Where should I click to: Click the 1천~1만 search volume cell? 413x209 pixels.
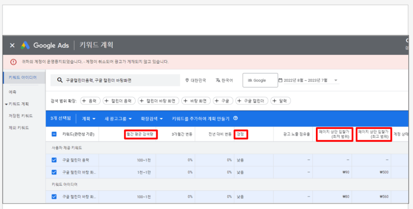point(144,172)
